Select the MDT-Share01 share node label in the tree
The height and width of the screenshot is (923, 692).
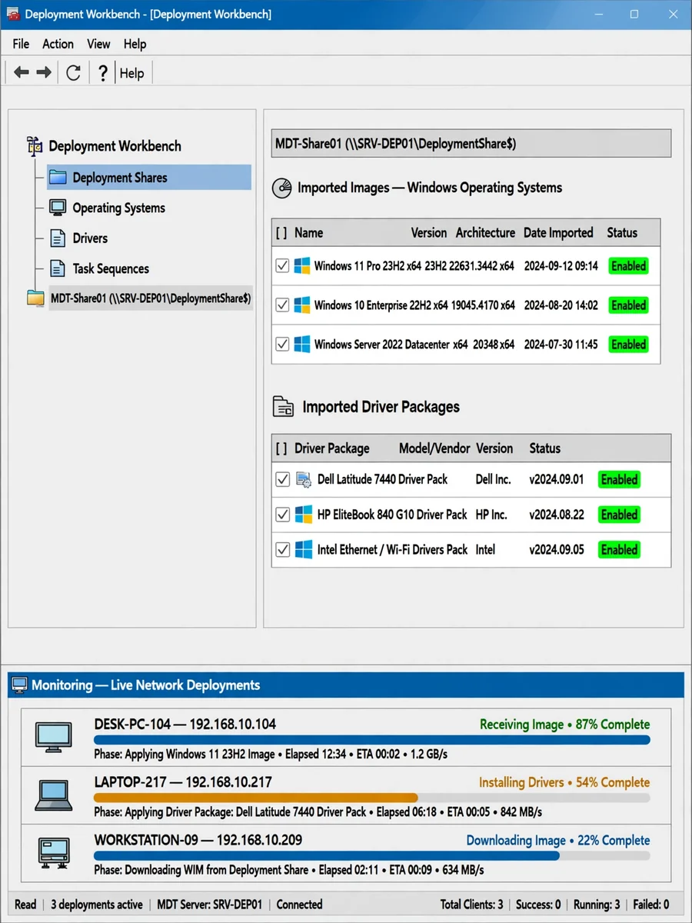(x=151, y=298)
